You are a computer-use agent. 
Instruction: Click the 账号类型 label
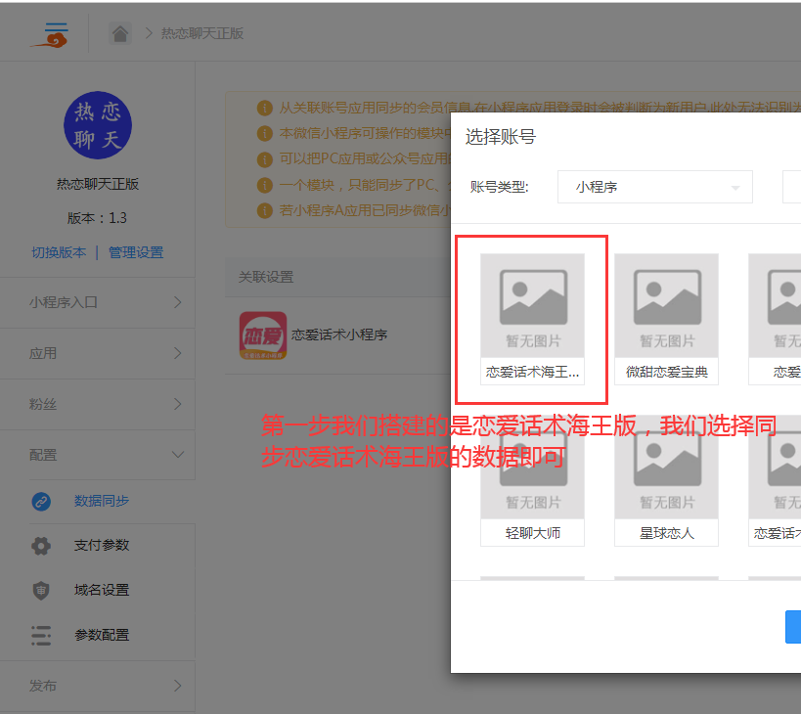(499, 187)
